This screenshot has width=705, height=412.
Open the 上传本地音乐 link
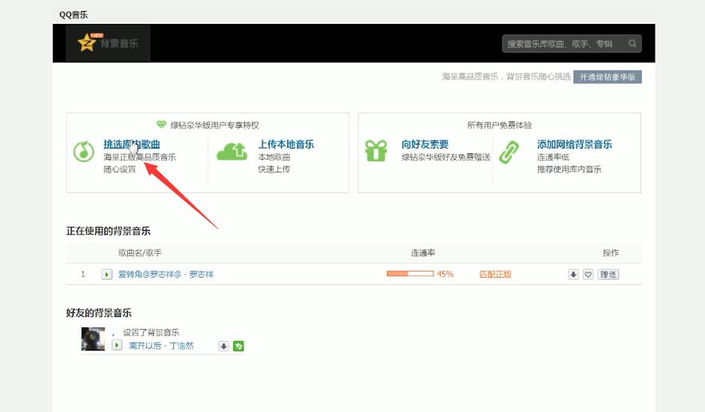pos(286,144)
